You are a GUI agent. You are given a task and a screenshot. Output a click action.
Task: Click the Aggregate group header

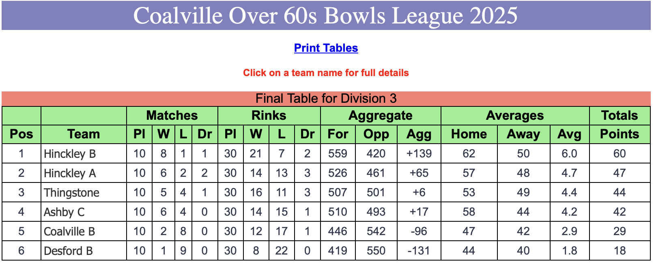[x=381, y=115]
